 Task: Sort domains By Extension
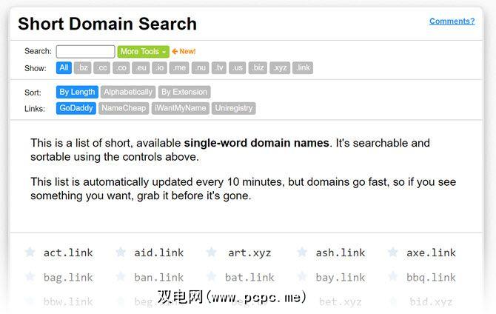pos(184,93)
